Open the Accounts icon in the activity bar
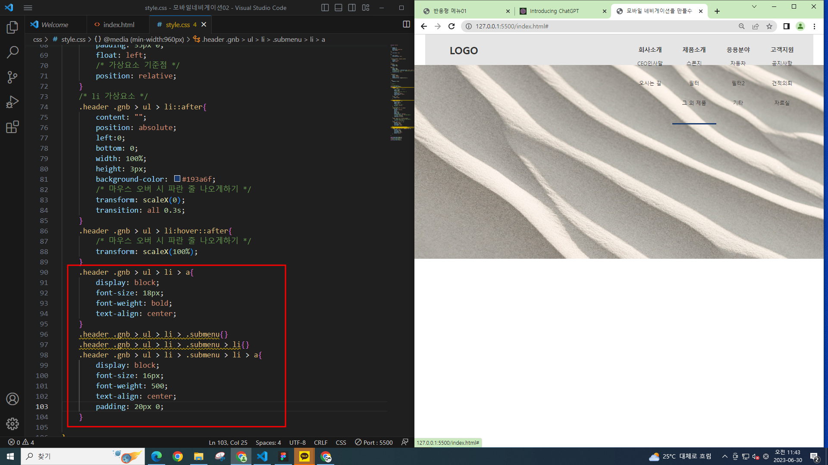 (12, 399)
